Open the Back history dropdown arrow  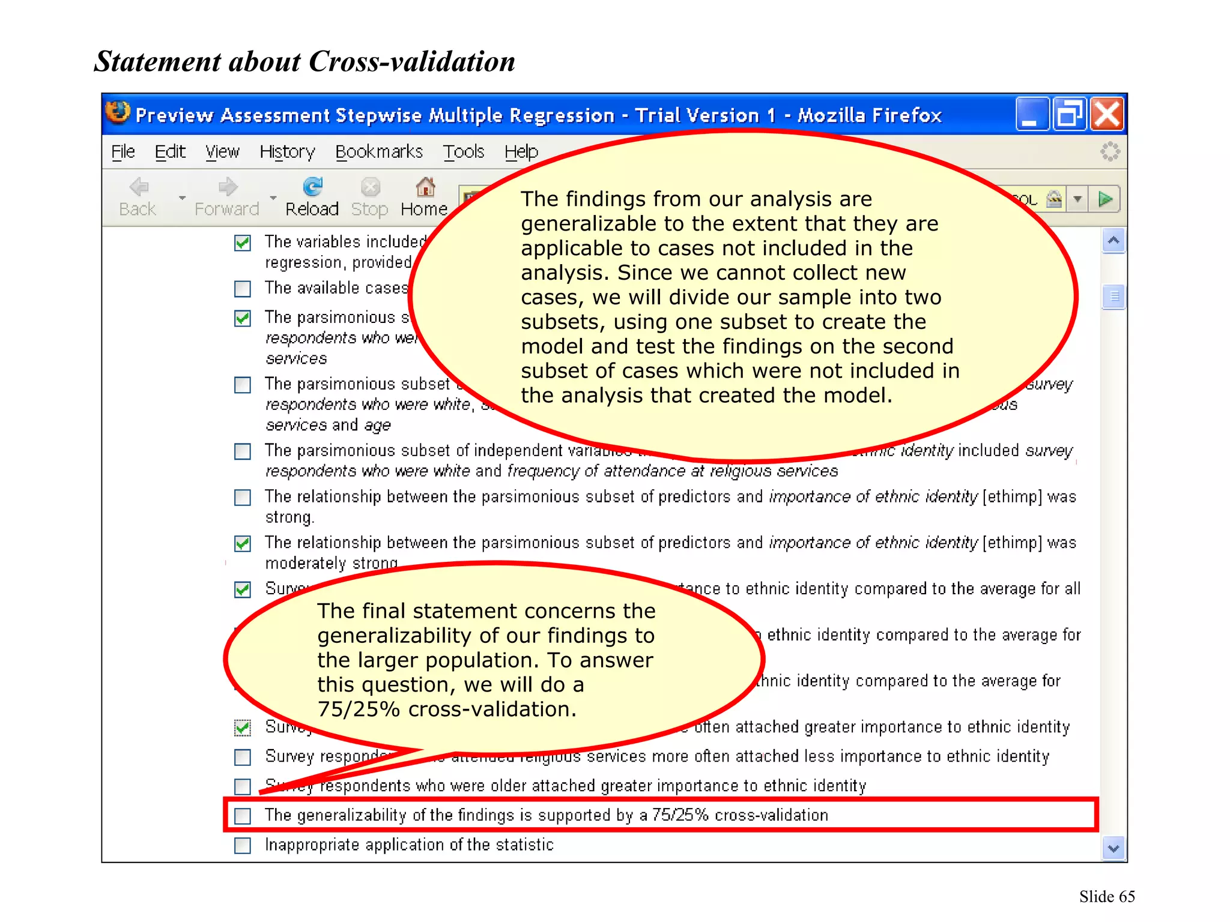182,197
